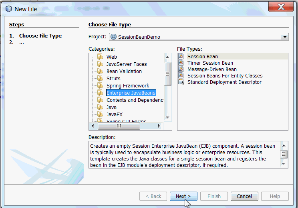The height and width of the screenshot is (208, 298).
Task: Select the Bean Validation category
Action: (x=124, y=71)
